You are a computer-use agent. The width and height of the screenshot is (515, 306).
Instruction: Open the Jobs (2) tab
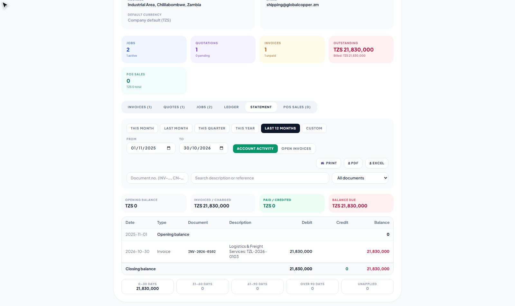(204, 107)
